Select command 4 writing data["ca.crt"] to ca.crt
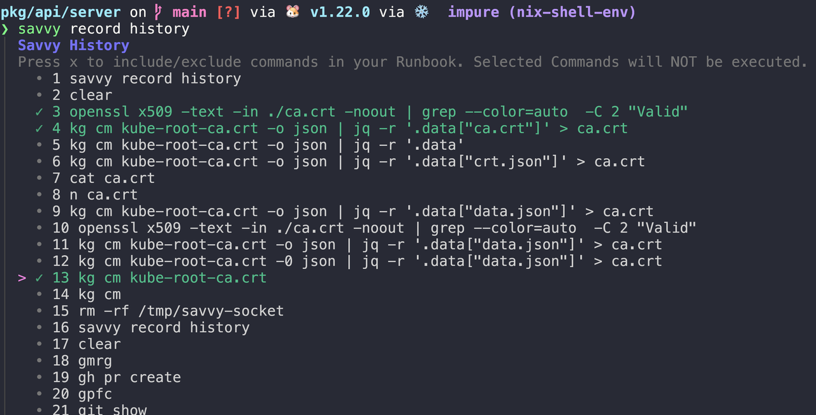Screen dimensions: 816x415 pos(340,128)
